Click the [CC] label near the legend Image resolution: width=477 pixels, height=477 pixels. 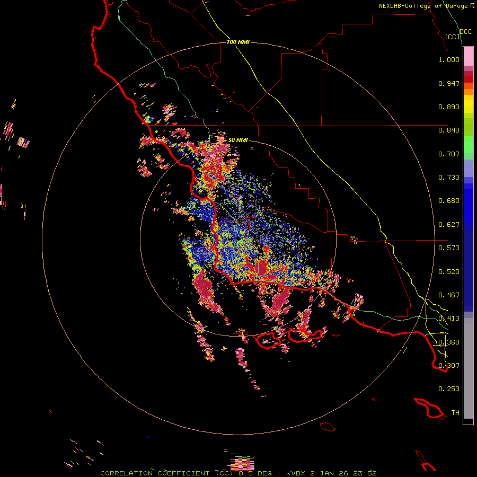[x=453, y=37]
